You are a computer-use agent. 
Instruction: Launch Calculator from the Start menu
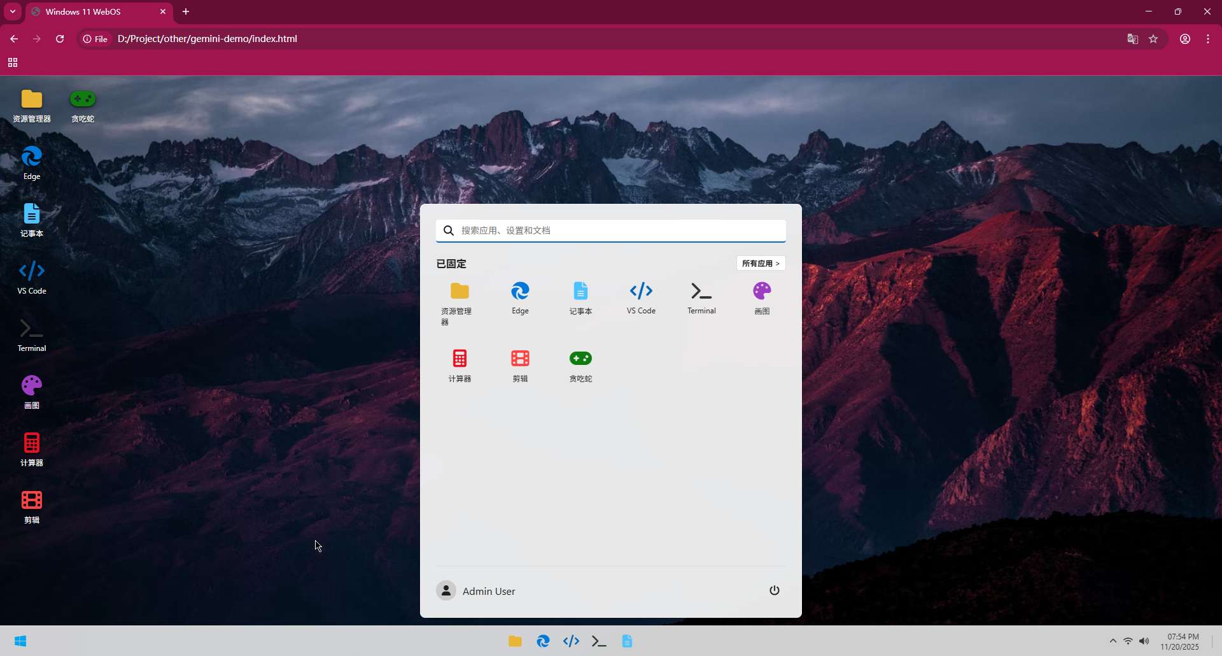tap(460, 366)
